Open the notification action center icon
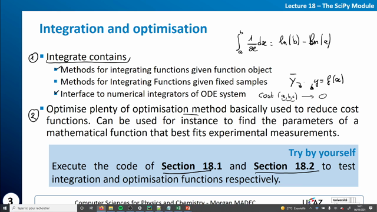 click(x=371, y=208)
